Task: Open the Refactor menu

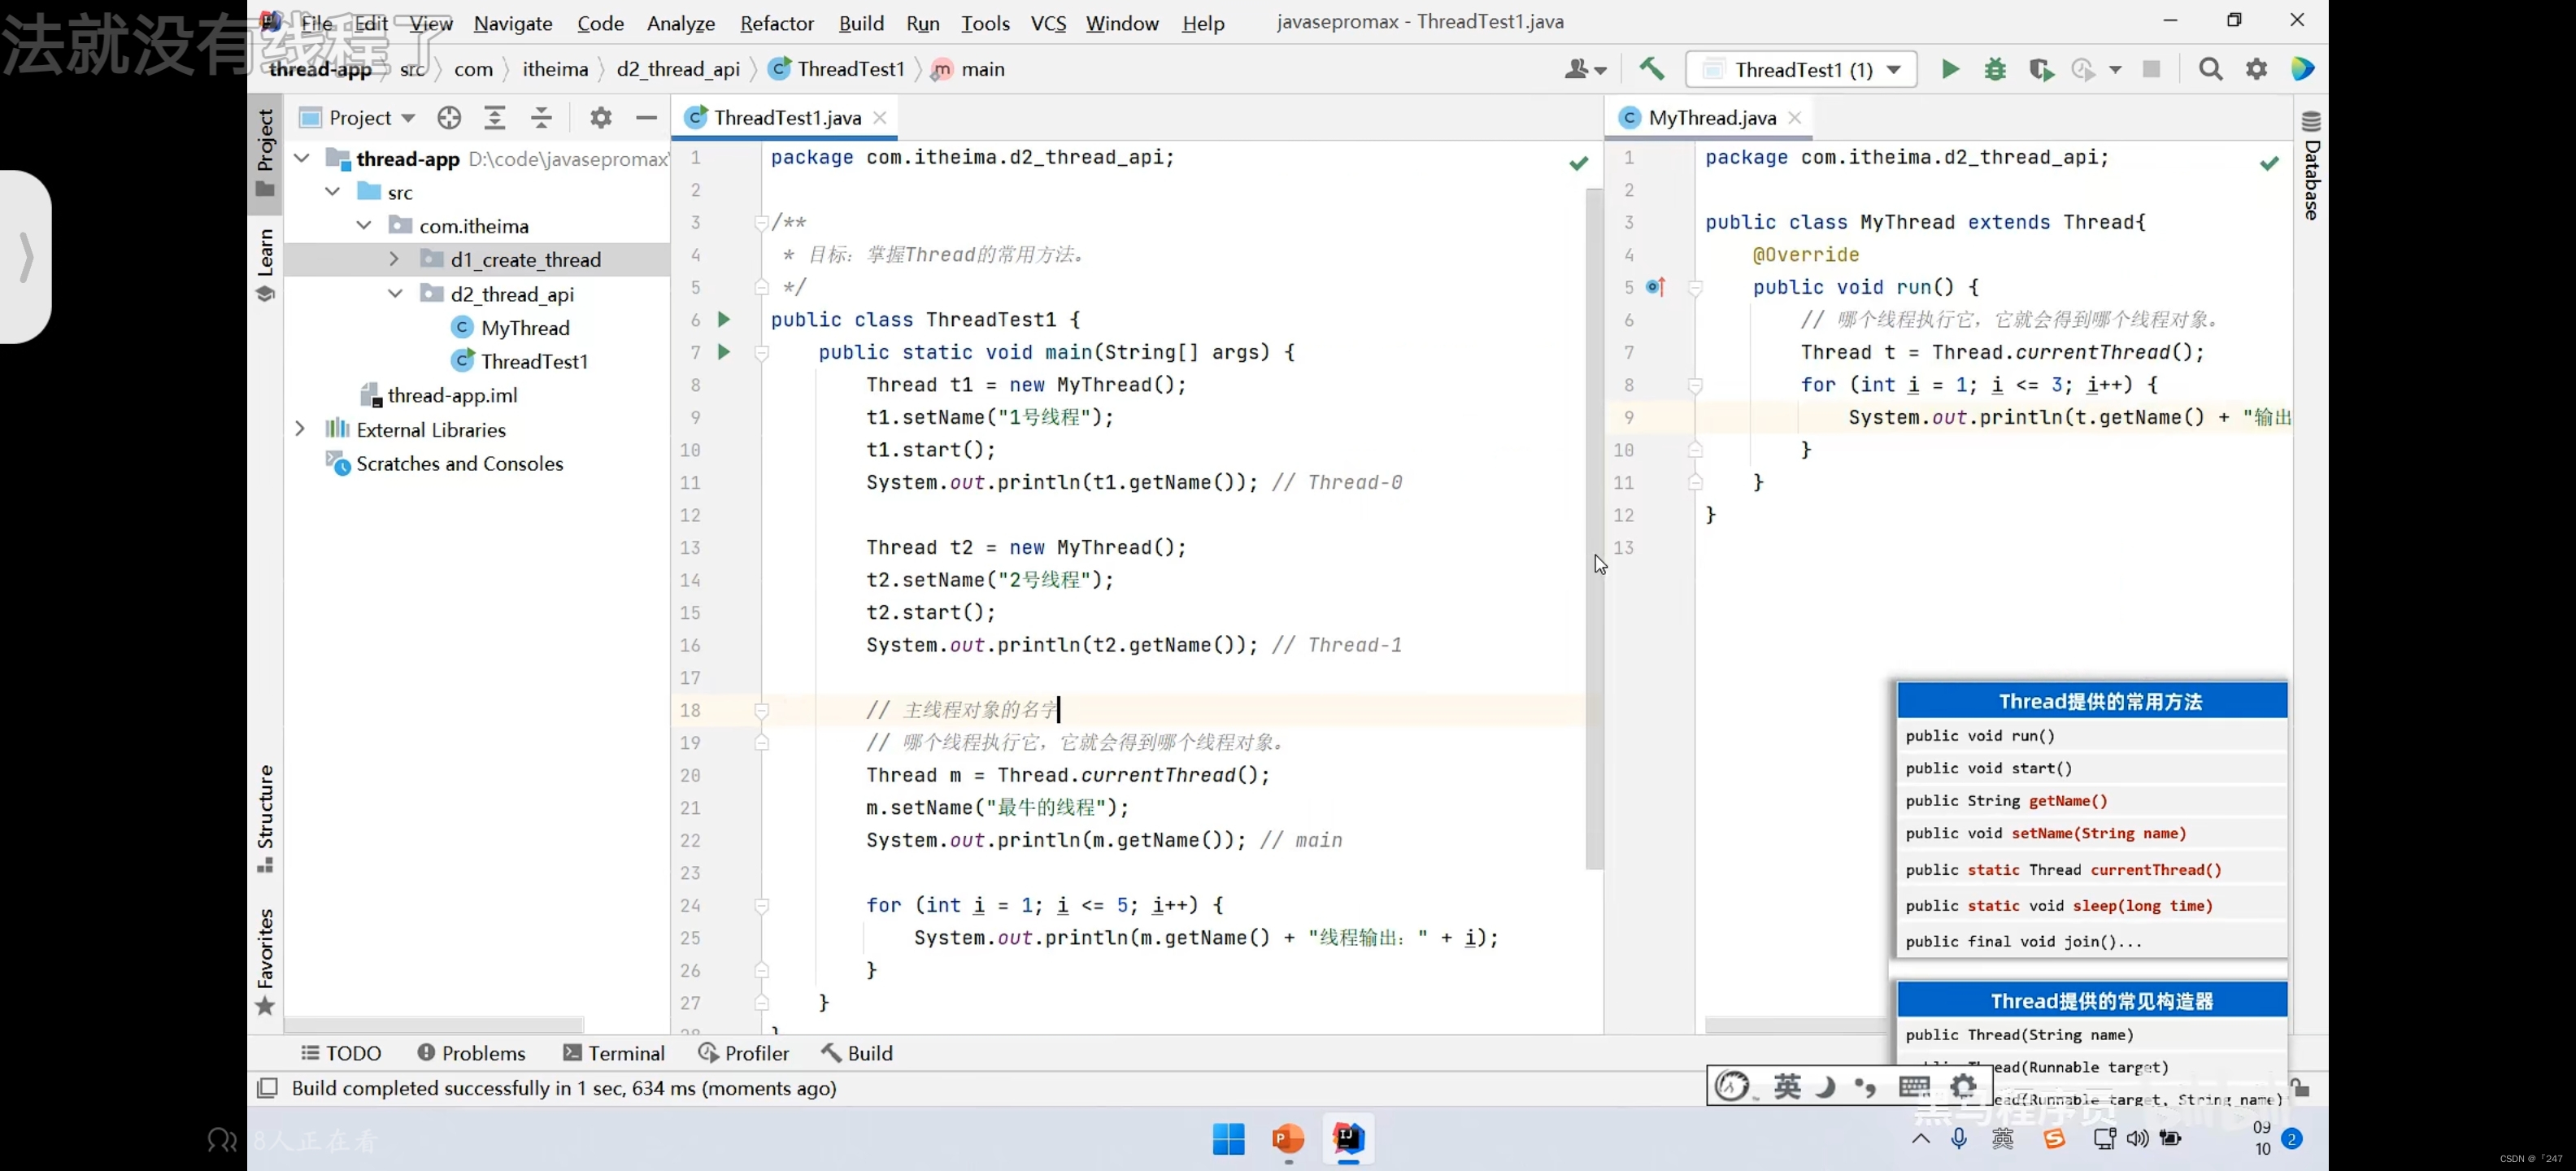Action: [776, 23]
